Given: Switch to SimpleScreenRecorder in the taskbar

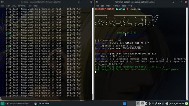Looking at the screenshot, I should (x=18, y=103).
